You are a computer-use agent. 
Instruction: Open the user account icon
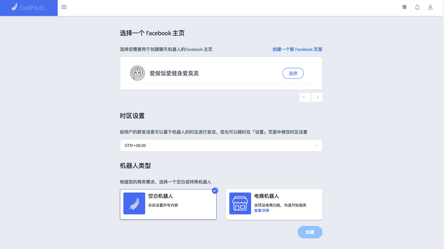[x=430, y=7]
